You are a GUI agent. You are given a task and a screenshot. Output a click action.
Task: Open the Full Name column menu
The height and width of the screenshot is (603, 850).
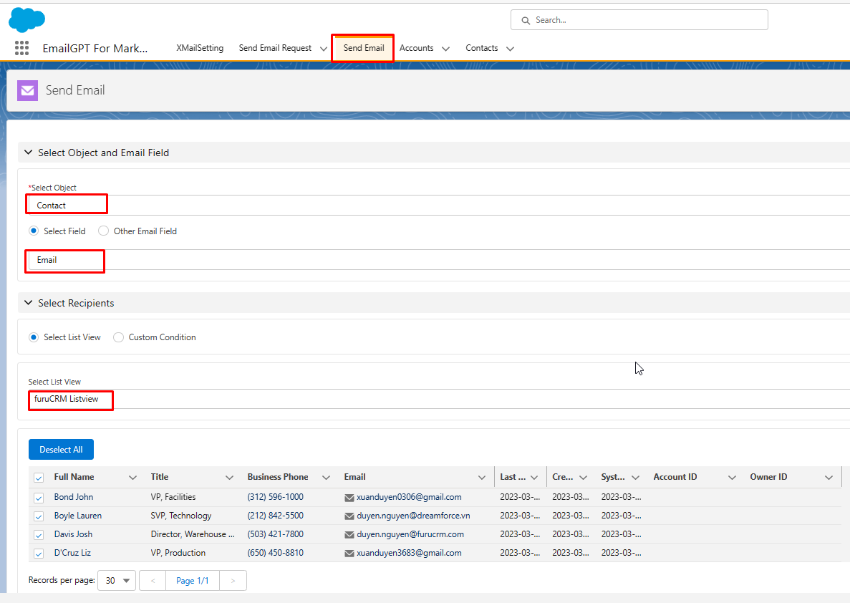coord(132,477)
